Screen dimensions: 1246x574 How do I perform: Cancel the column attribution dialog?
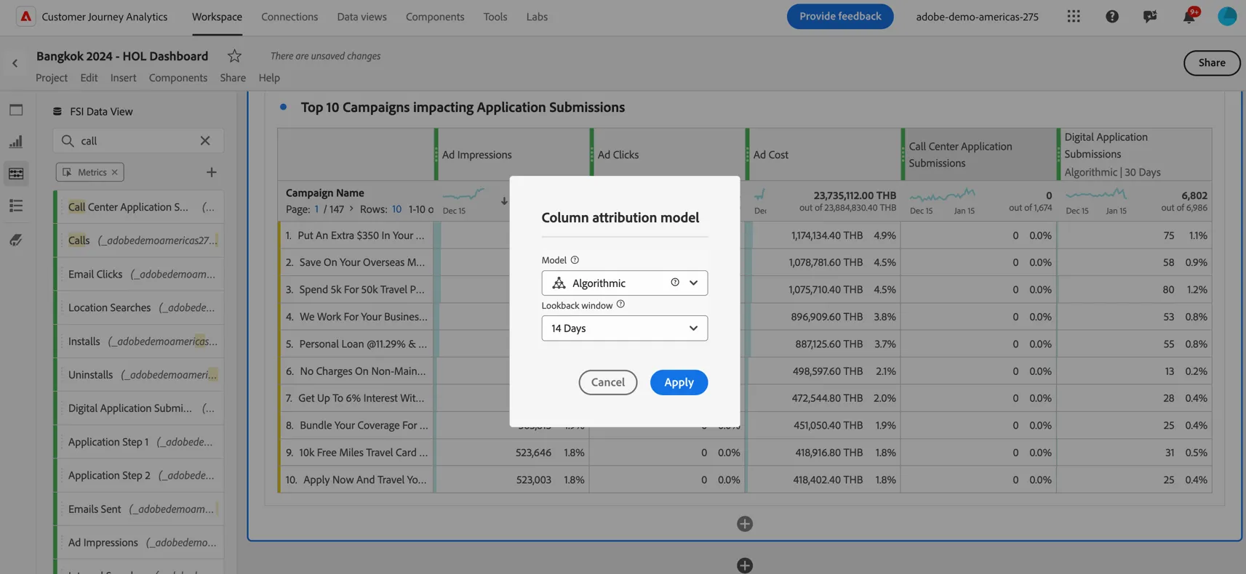(x=608, y=382)
